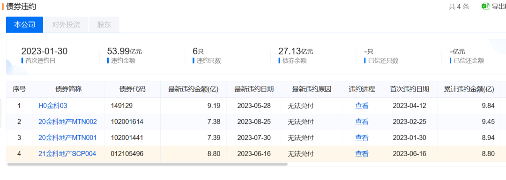View default progress for 20金科地产MTN002 row
Screen dimensions: 506x180
tap(362, 122)
